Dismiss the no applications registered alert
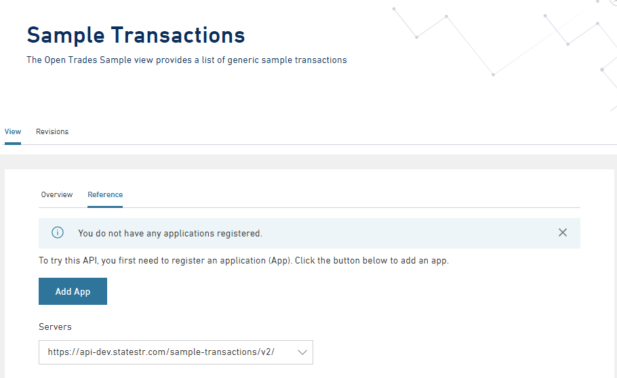Viewport: 617px width, 378px height. point(562,232)
